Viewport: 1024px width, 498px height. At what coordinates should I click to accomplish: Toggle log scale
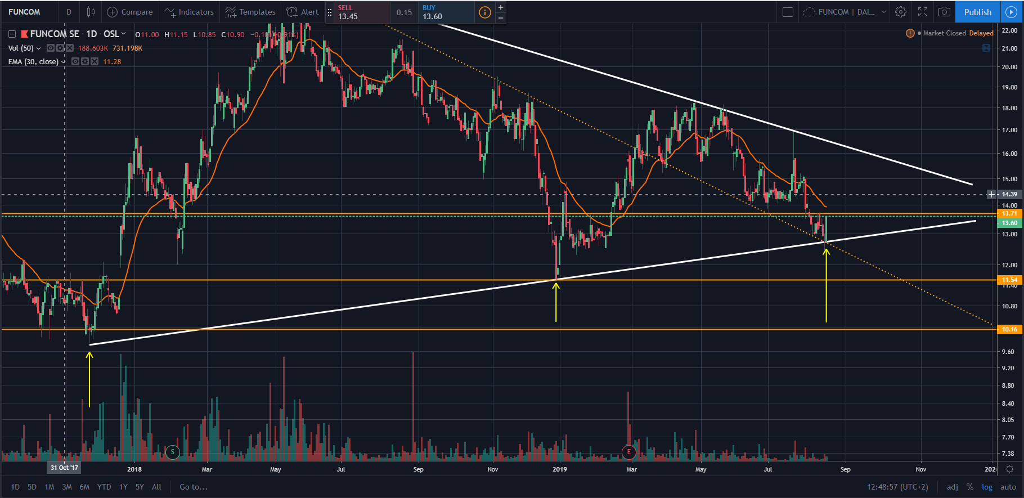click(987, 487)
